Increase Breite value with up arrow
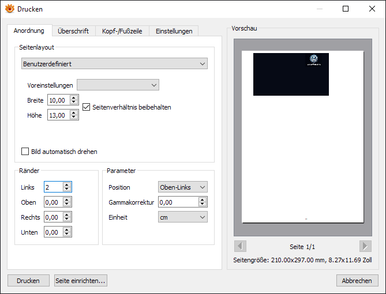The image size is (386, 294). tap(74, 97)
